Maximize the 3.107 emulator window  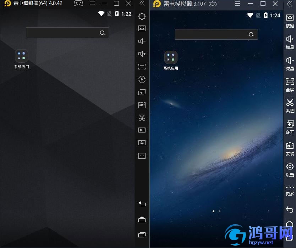[x=263, y=4]
